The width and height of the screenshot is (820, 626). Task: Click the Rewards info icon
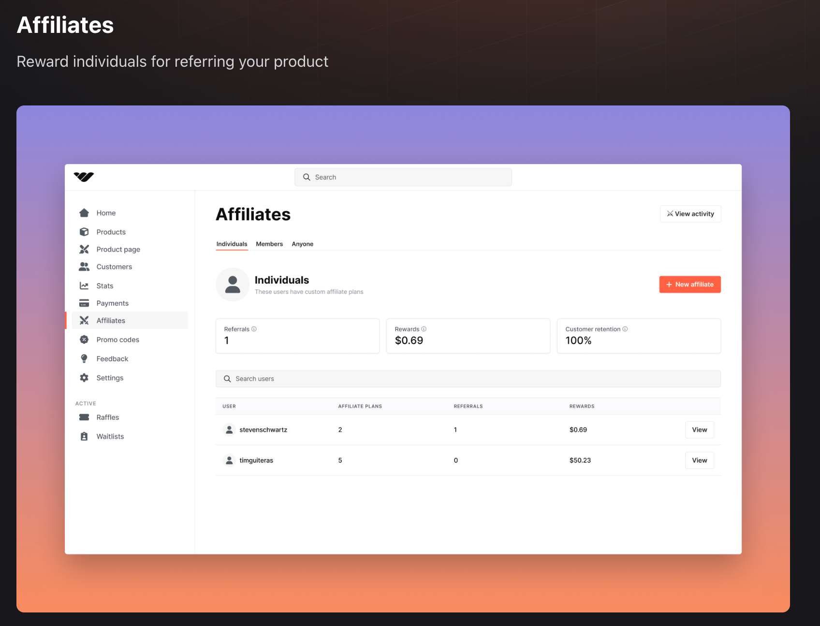pyautogui.click(x=424, y=329)
